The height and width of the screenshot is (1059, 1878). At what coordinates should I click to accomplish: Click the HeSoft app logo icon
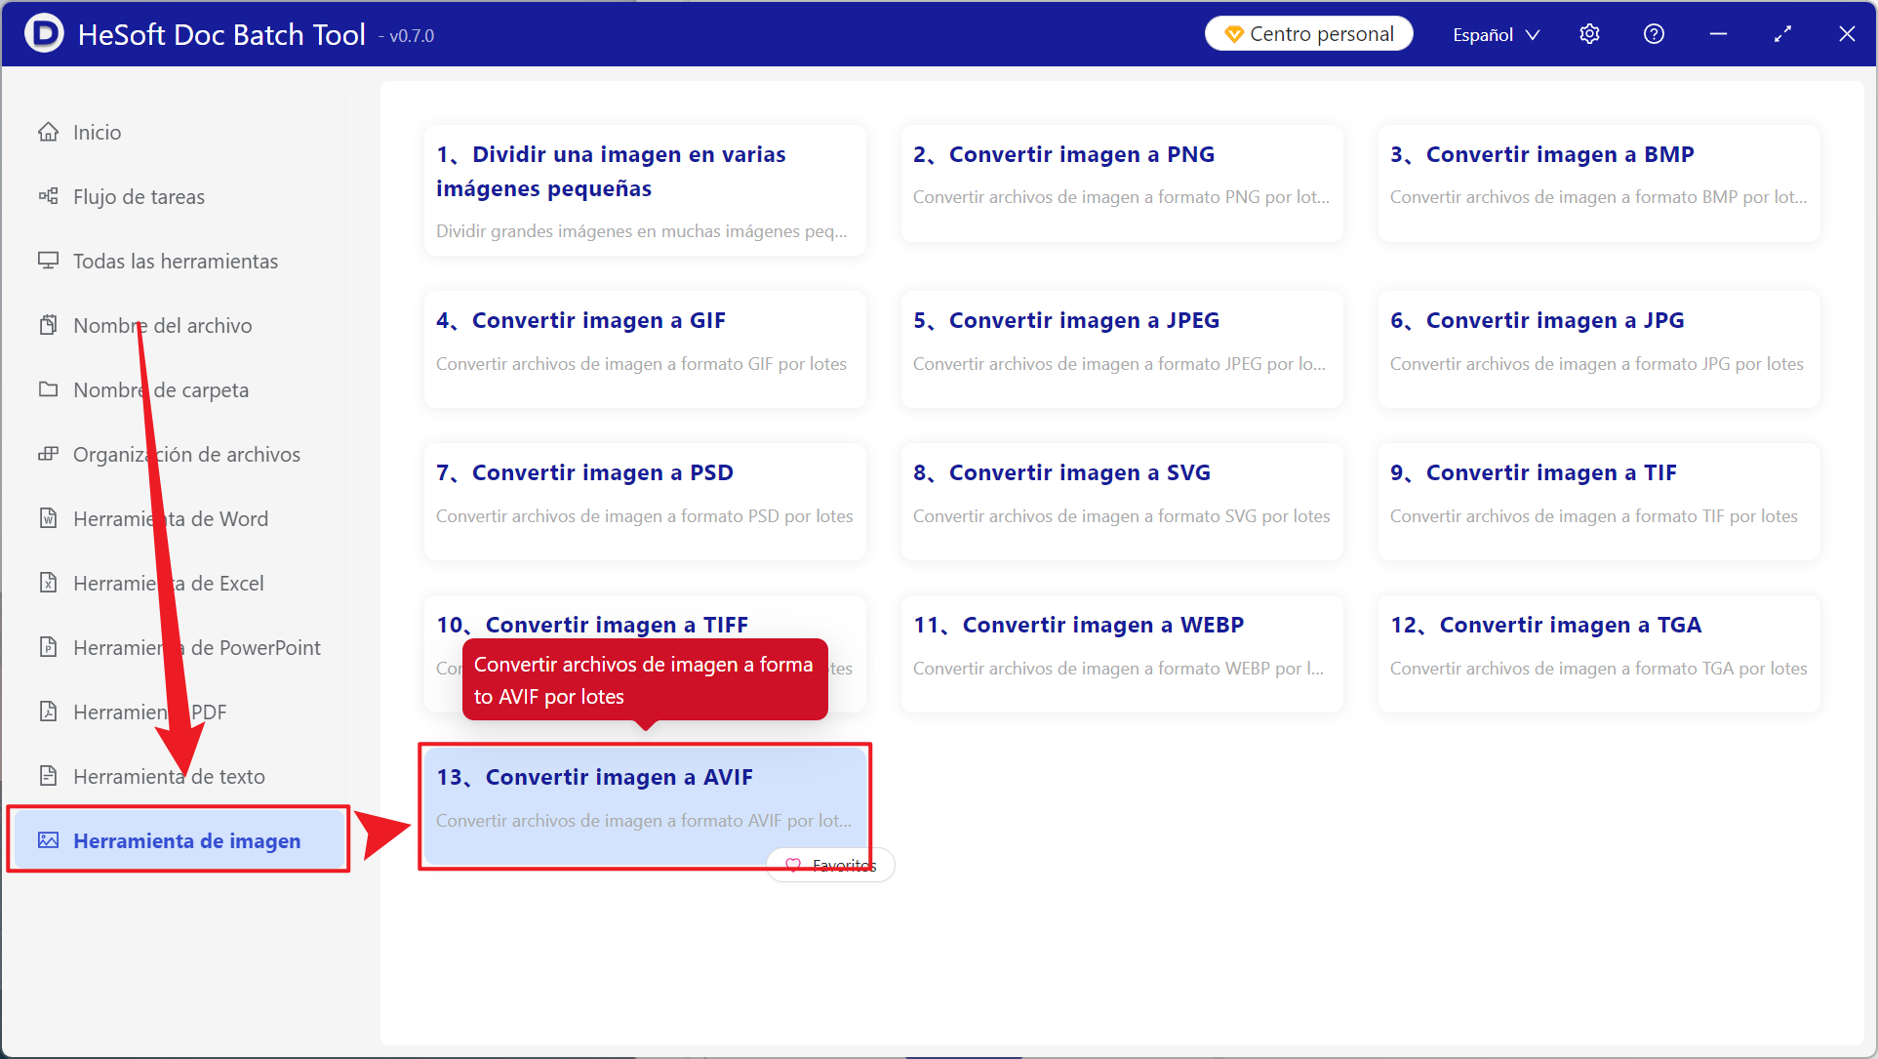tap(43, 33)
